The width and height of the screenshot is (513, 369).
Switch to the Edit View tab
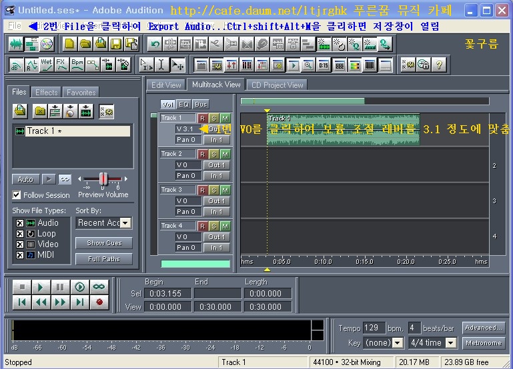(166, 85)
